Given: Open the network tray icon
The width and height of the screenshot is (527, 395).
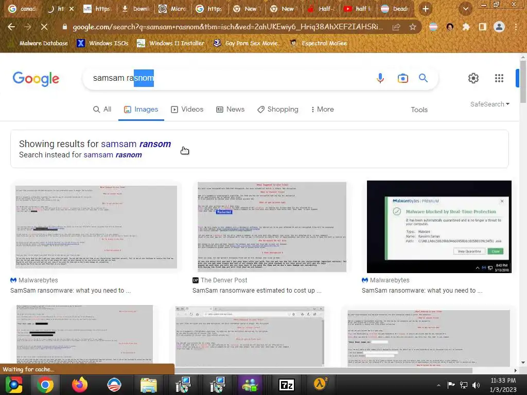Looking at the screenshot, I should (464, 385).
